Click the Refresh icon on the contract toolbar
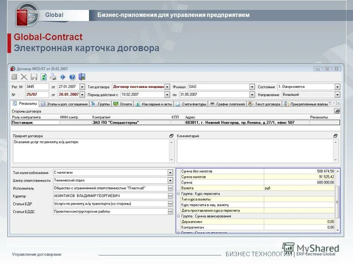The height and width of the screenshot is (265, 353). [x=43, y=77]
